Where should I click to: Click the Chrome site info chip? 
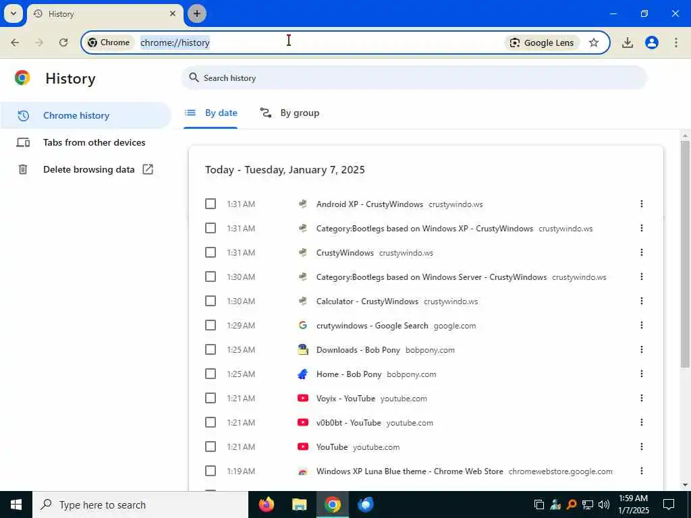109,42
